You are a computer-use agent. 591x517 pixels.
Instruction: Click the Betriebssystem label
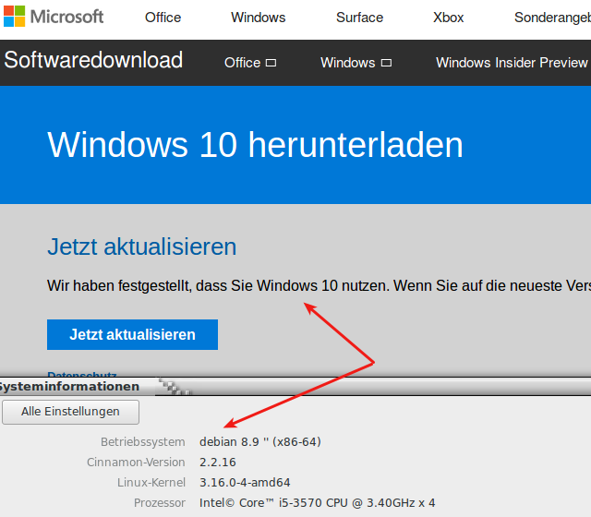point(143,441)
